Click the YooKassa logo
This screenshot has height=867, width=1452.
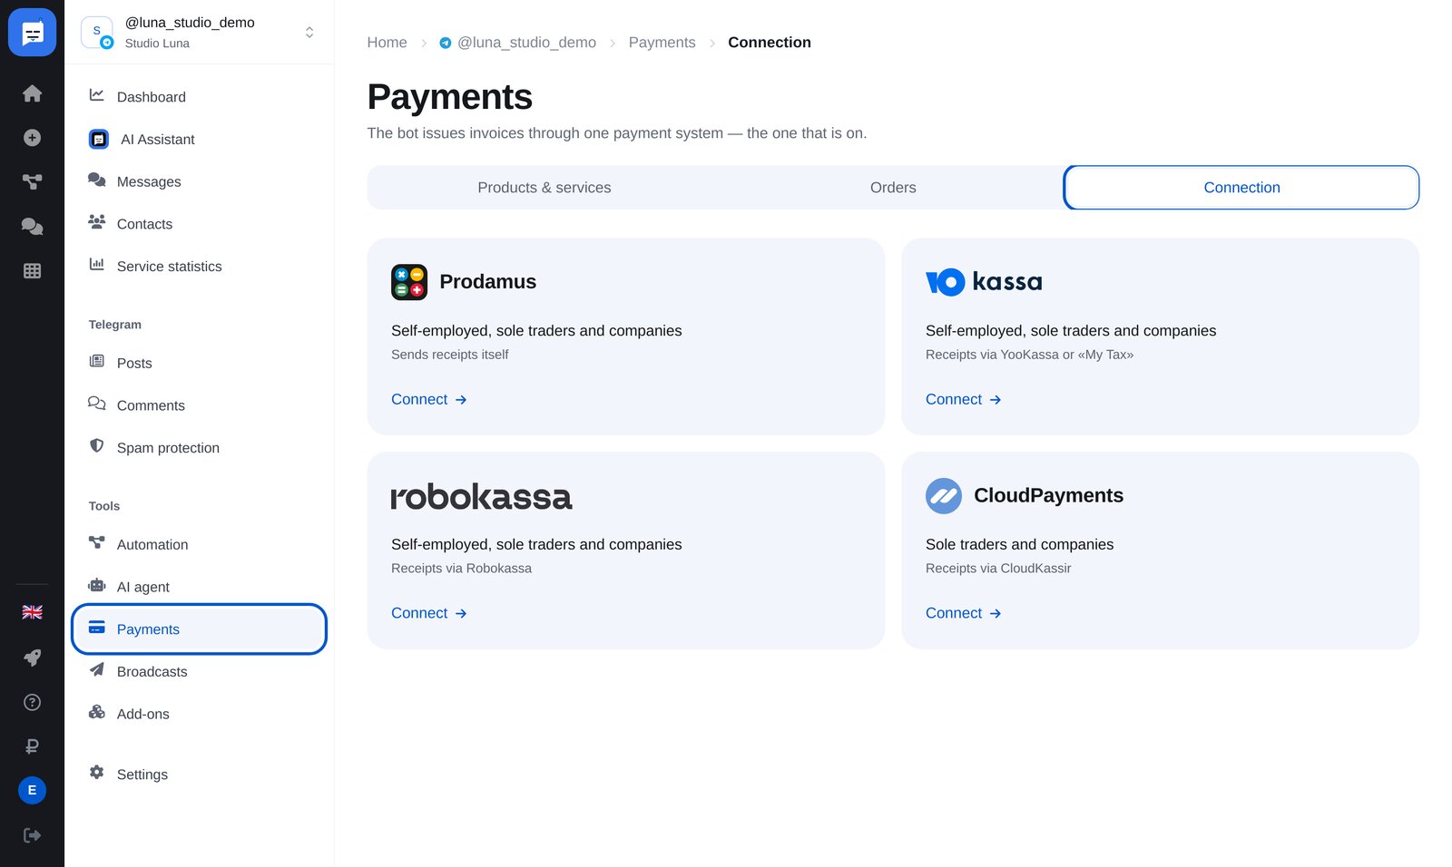984,282
